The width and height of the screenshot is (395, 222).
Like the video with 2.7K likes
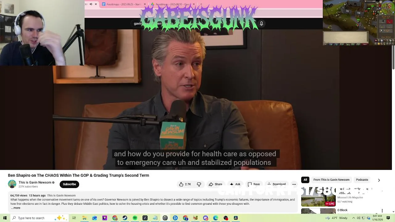tap(185, 184)
